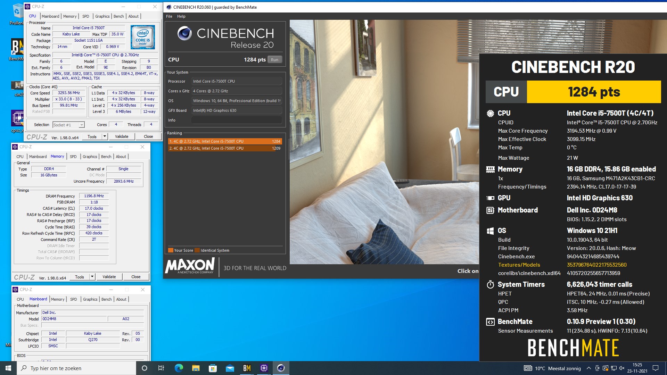Image resolution: width=667 pixels, height=375 pixels.
Task: Click the muted volume tray icon
Action: (622, 368)
